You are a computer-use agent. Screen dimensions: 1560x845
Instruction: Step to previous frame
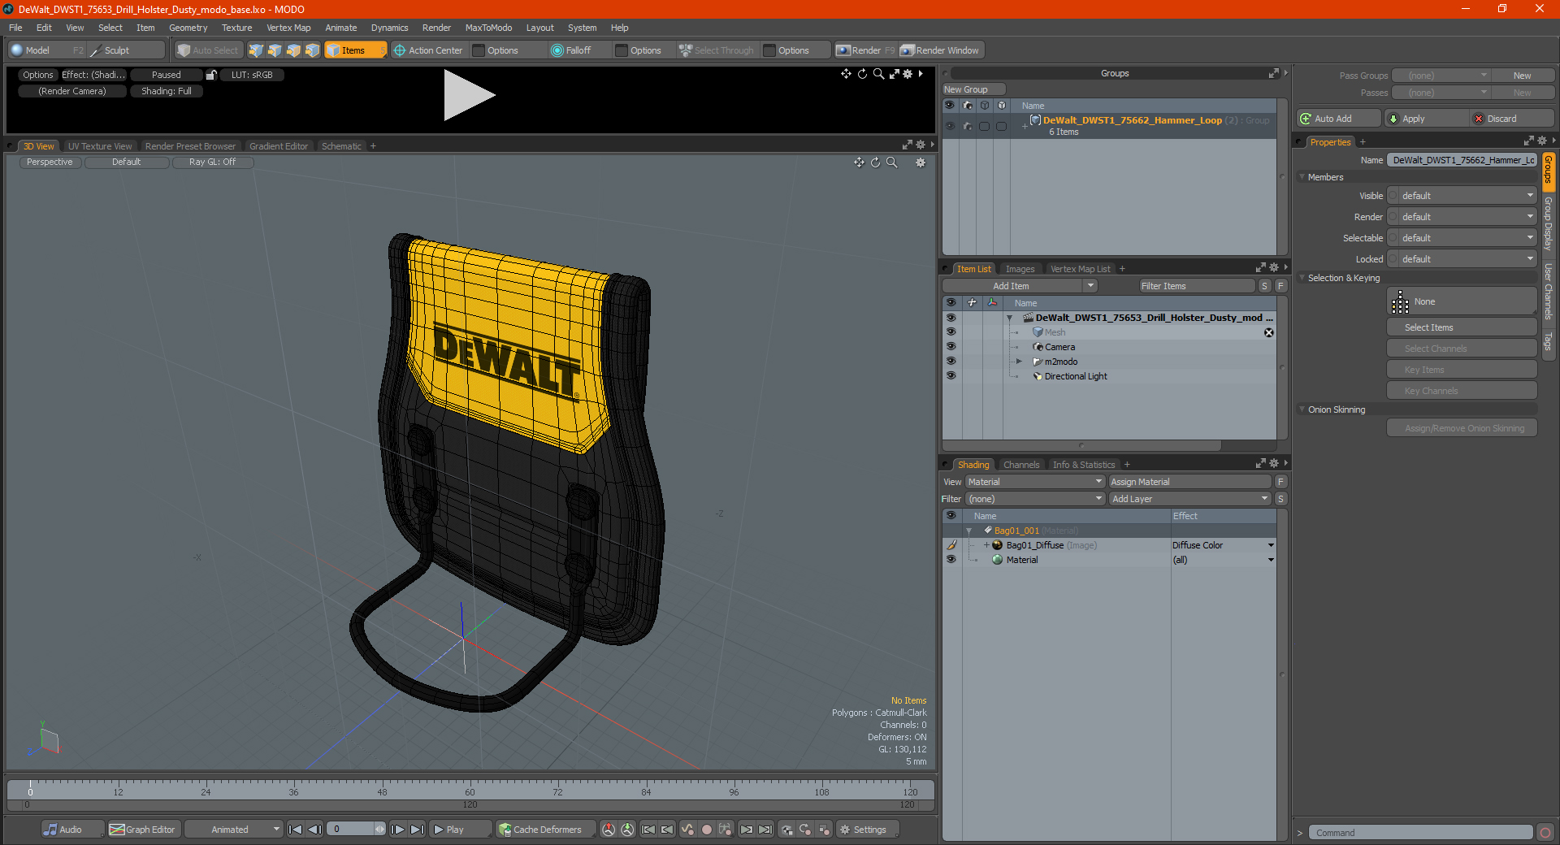pyautogui.click(x=315, y=830)
